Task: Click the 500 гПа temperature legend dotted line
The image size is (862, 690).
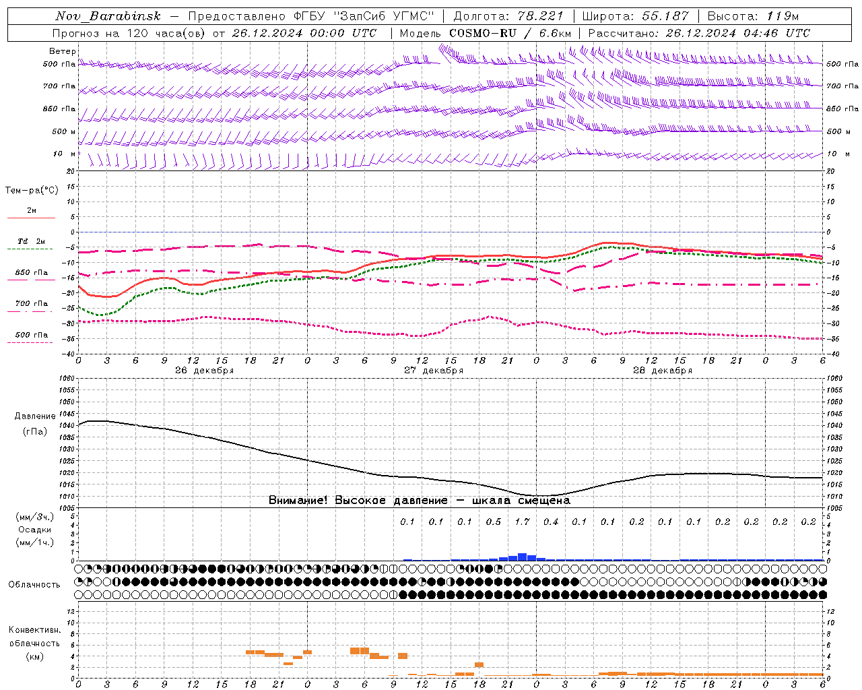Action: (x=30, y=342)
